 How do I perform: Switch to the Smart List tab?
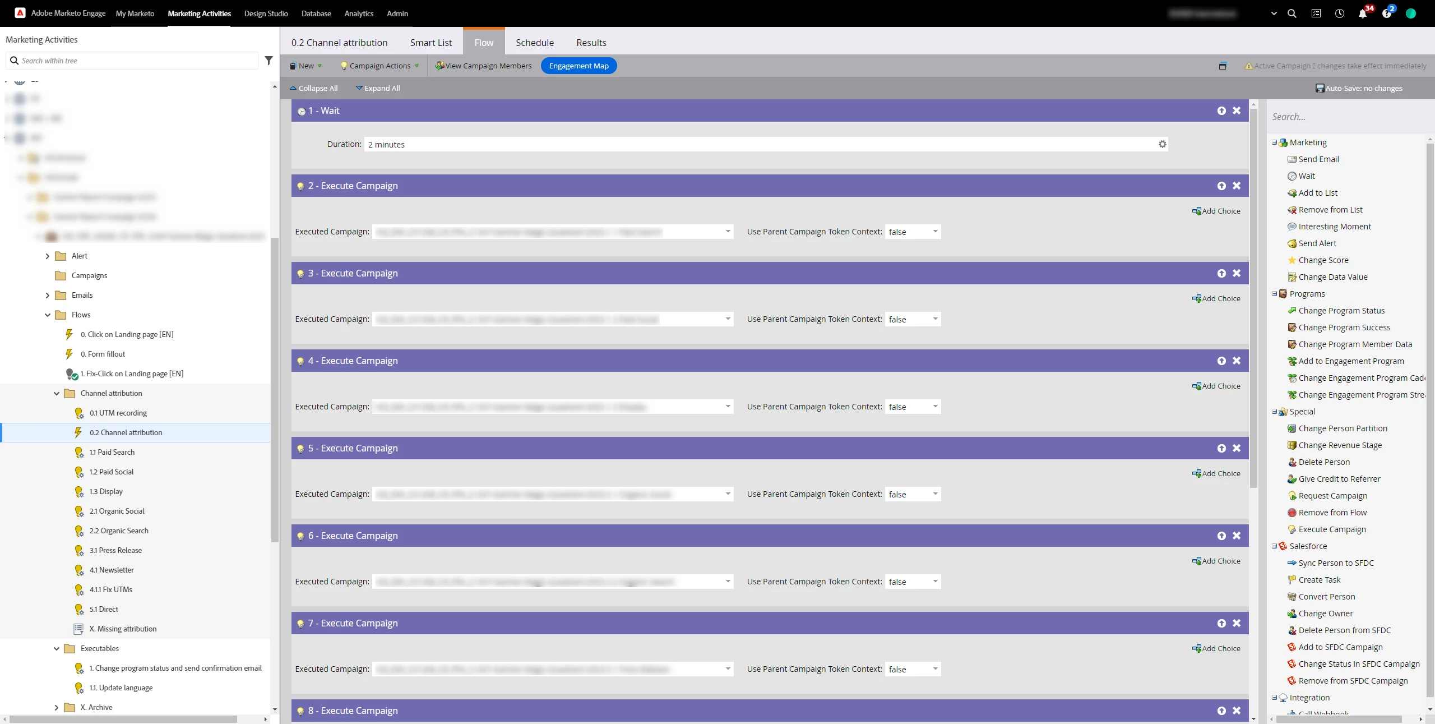pyautogui.click(x=430, y=43)
